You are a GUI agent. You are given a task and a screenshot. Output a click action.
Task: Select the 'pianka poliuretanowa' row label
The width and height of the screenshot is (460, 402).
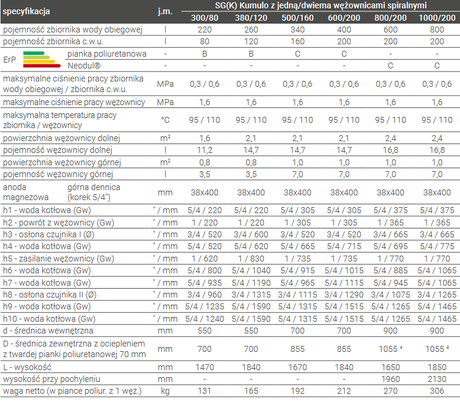pos(107,54)
